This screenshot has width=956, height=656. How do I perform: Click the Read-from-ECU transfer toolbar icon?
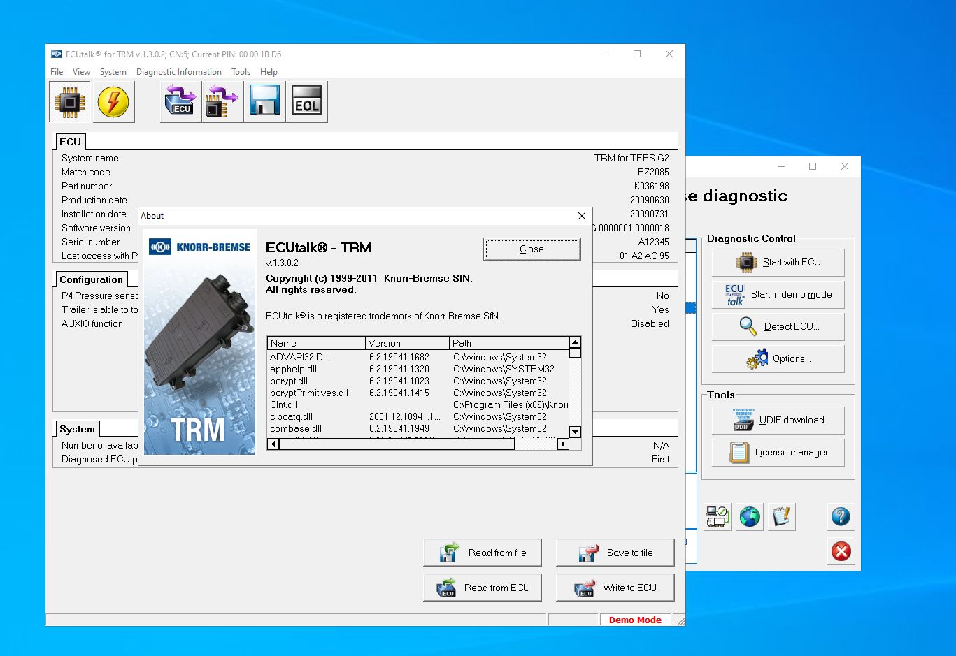[180, 101]
